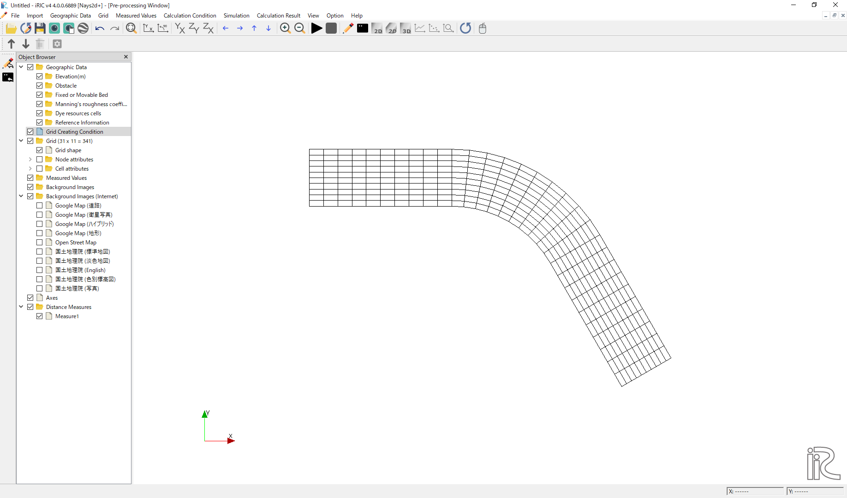Open the File menu
Image resolution: width=847 pixels, height=498 pixels.
15,16
